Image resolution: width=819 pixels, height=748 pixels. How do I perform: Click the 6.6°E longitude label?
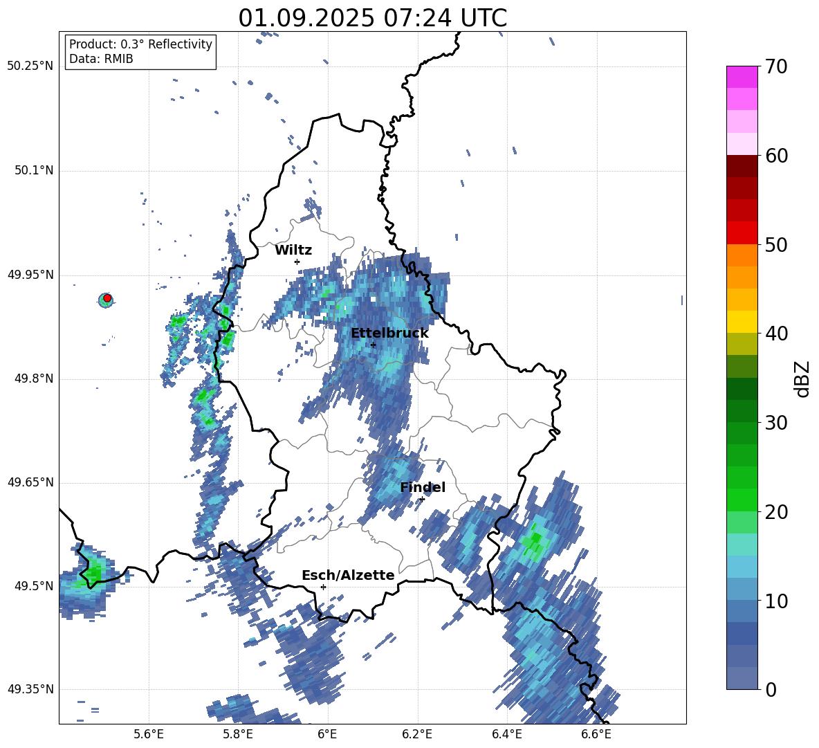(596, 734)
